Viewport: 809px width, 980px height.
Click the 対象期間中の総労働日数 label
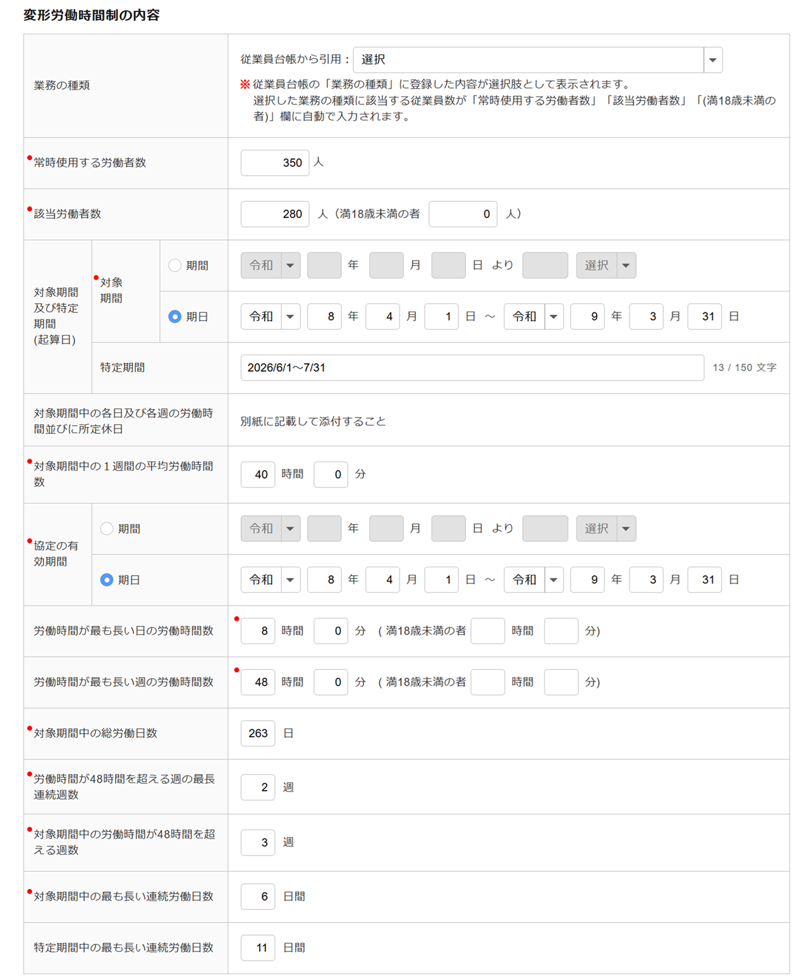(x=95, y=733)
